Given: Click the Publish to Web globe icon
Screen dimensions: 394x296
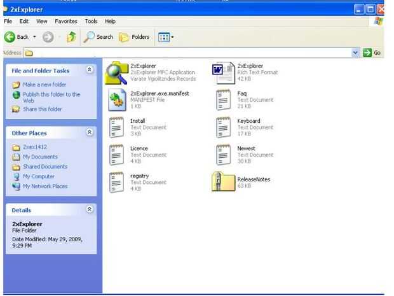Looking at the screenshot, I should pos(17,95).
